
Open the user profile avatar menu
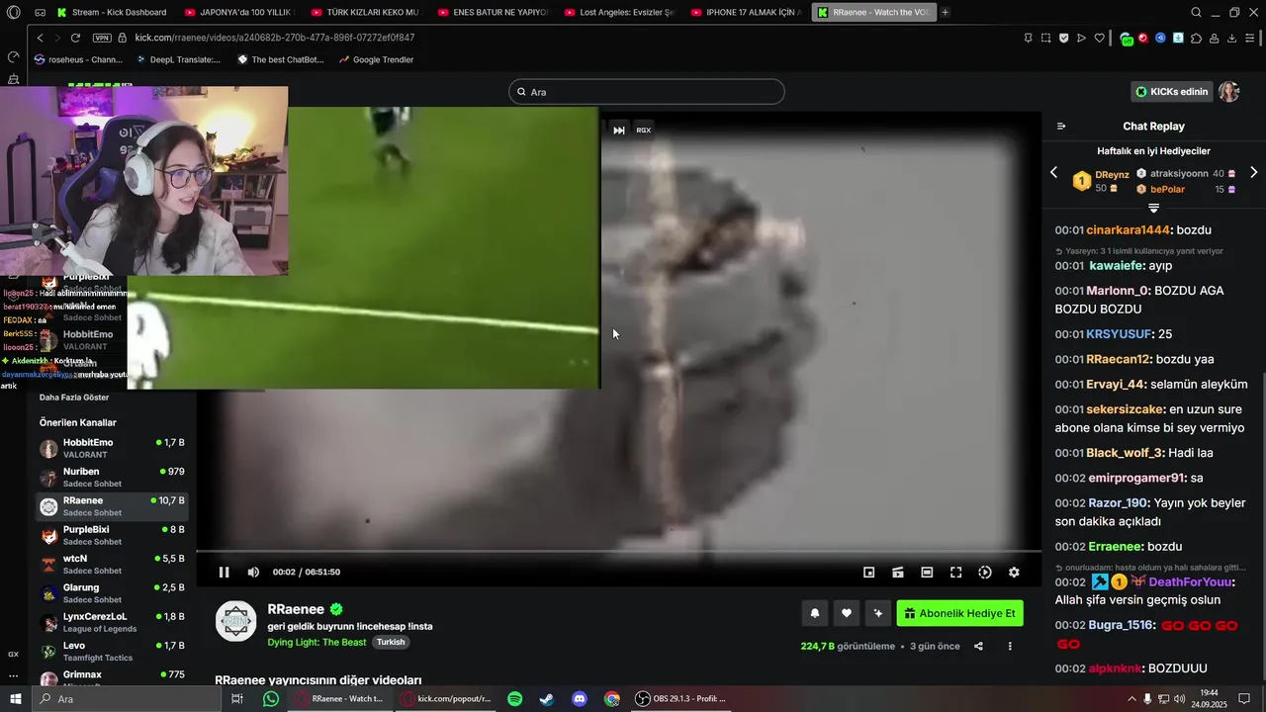[1228, 92]
